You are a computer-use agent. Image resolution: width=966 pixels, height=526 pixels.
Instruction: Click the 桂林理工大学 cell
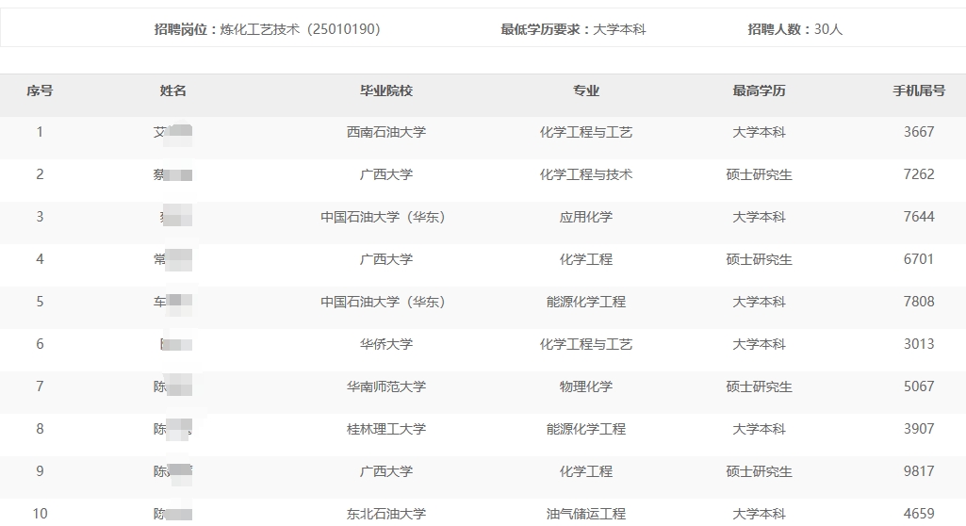(x=386, y=429)
